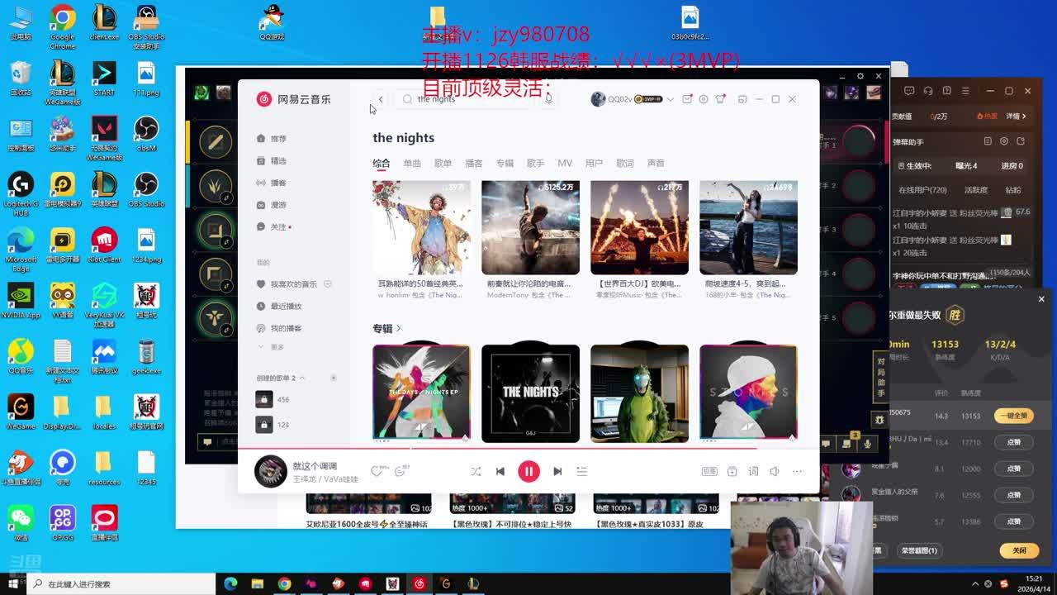Collapse the 创建的歌单 section
The width and height of the screenshot is (1057, 595).
pos(302,378)
